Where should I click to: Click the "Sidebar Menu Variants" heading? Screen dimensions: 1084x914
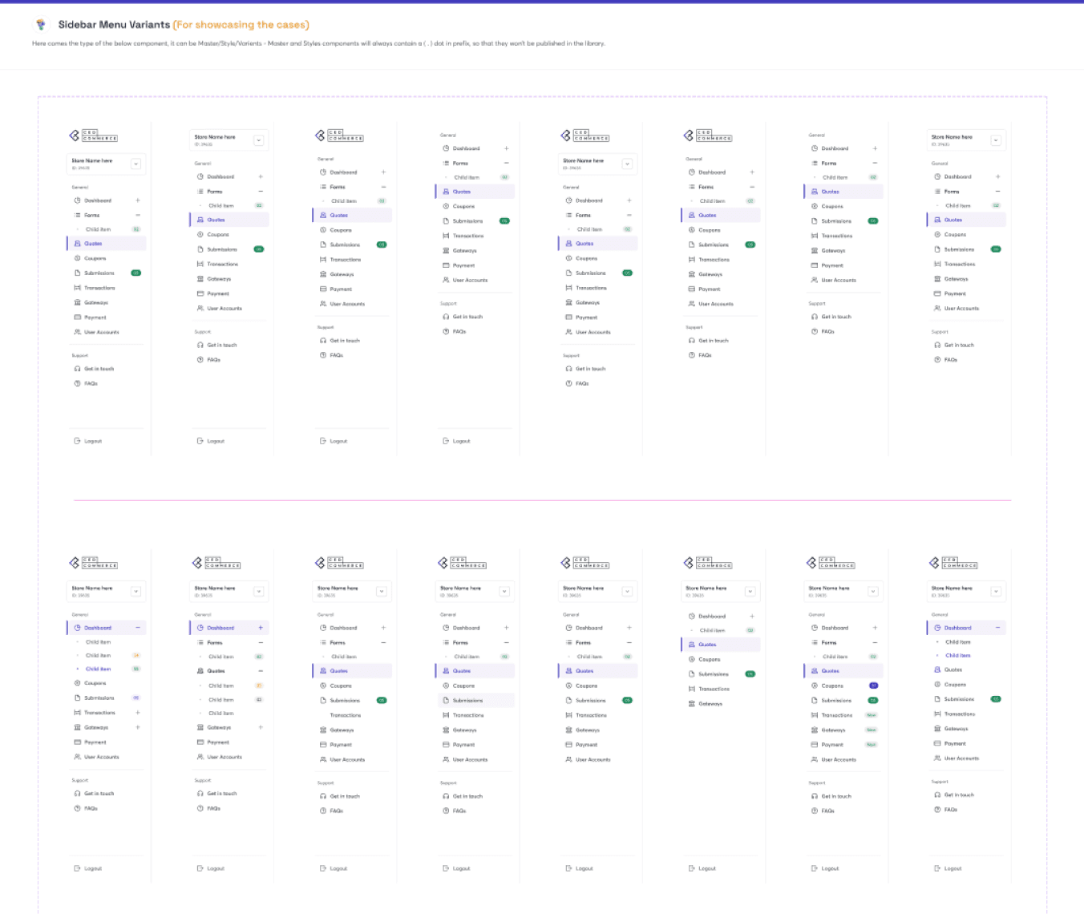(x=114, y=25)
